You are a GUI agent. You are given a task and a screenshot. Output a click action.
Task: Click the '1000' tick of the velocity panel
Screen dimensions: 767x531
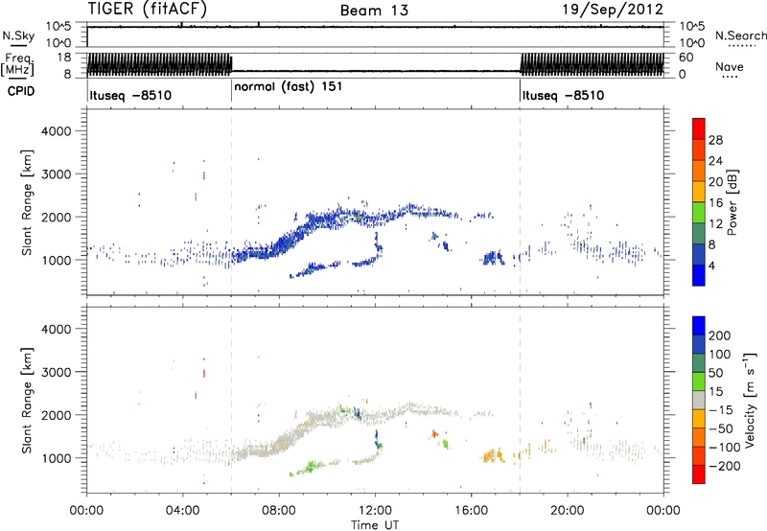click(x=56, y=458)
